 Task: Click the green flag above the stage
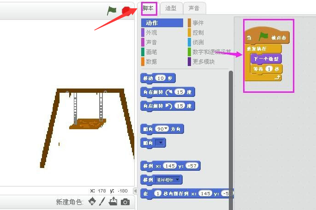point(112,10)
